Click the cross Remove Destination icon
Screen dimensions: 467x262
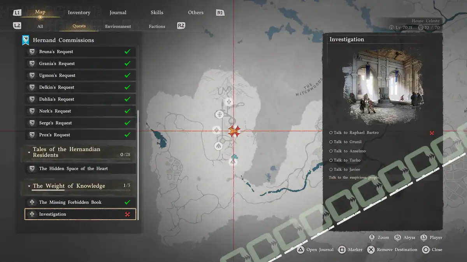(371, 250)
